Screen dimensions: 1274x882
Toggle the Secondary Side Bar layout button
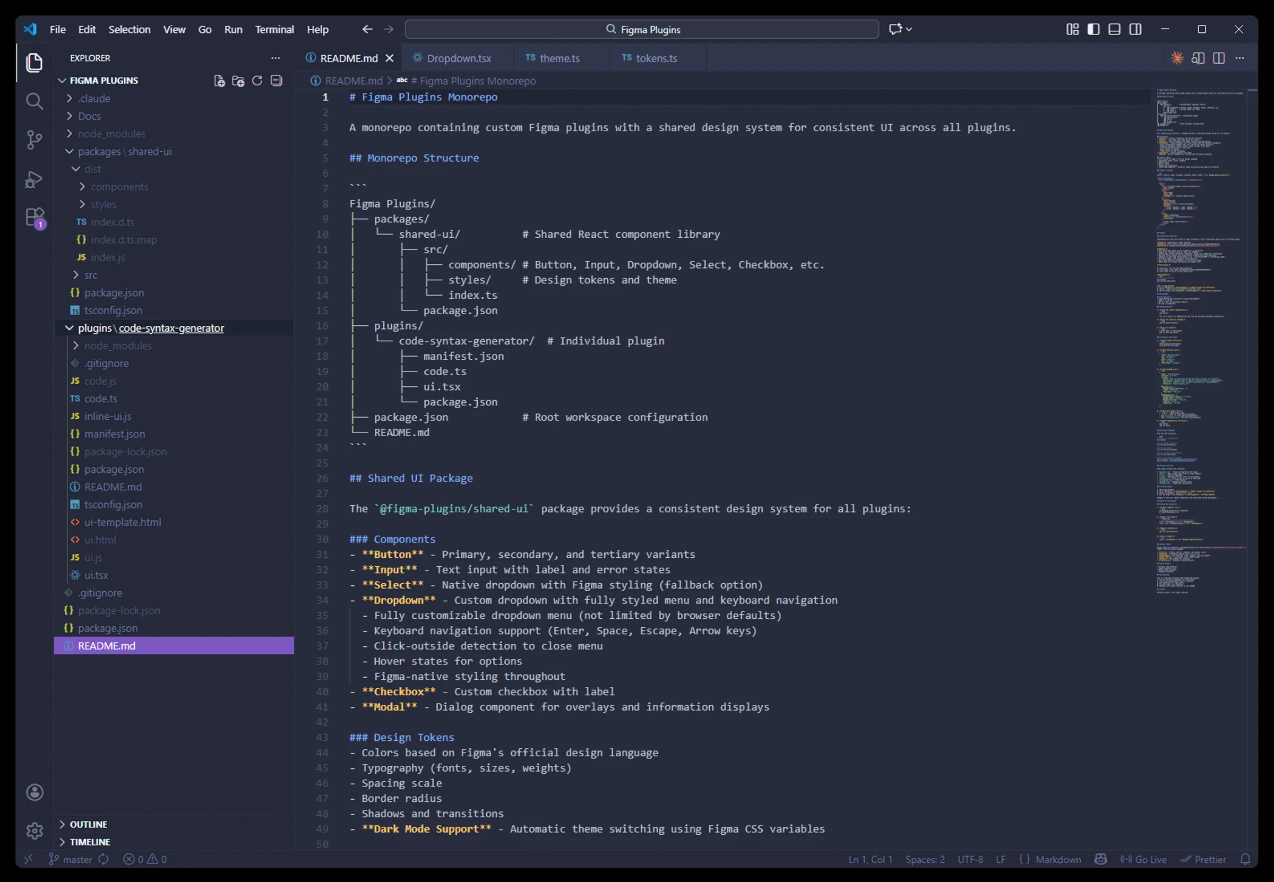1135,29
